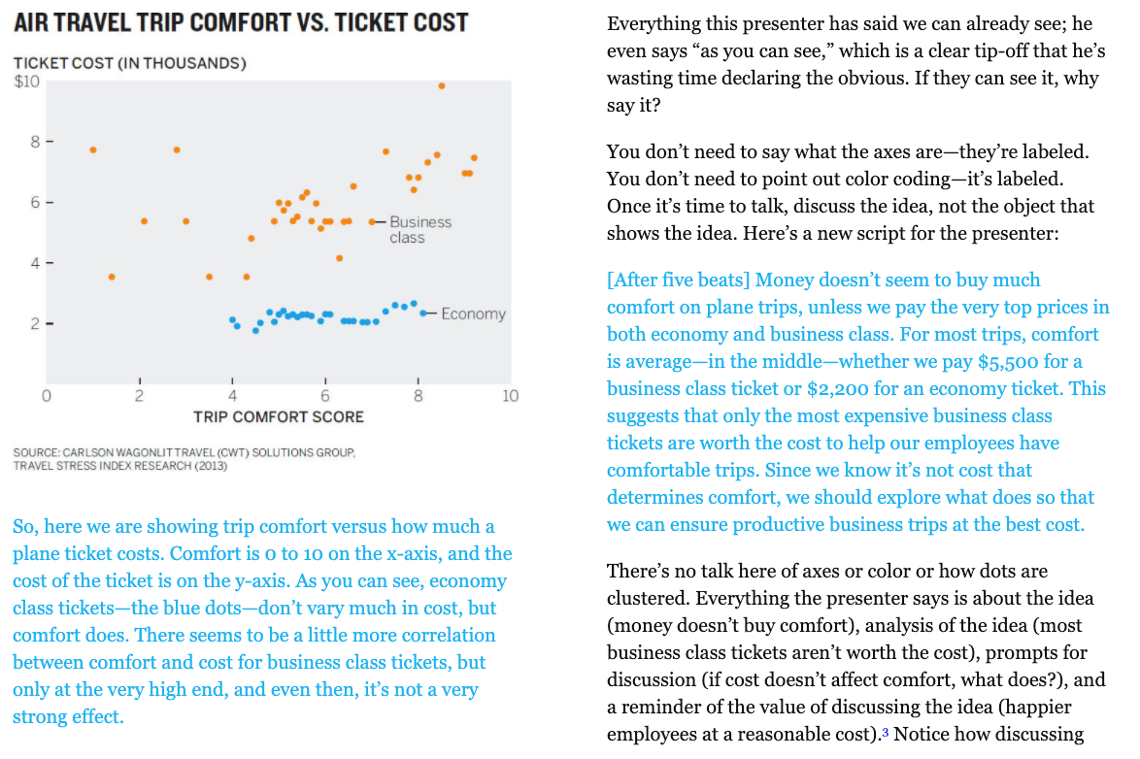Click the "10" tick on the x-axis
The height and width of the screenshot is (759, 1140).
tap(511, 396)
